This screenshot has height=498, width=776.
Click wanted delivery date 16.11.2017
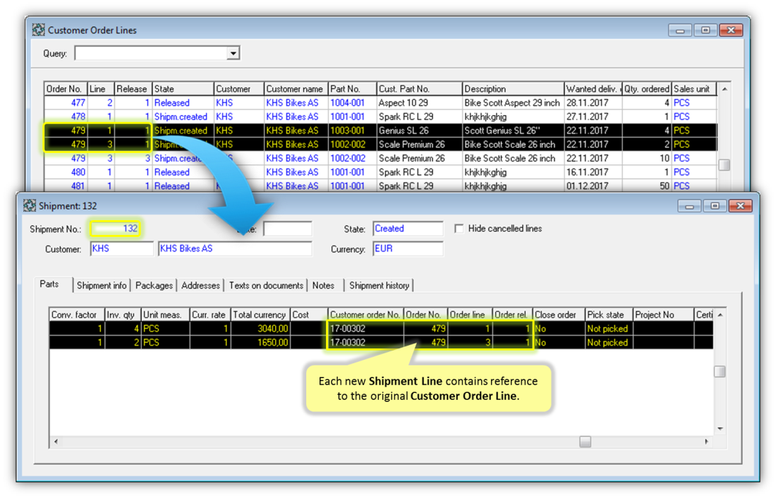coord(593,172)
